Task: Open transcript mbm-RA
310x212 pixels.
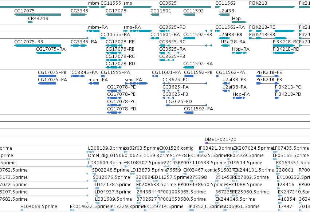Action: 98,27
